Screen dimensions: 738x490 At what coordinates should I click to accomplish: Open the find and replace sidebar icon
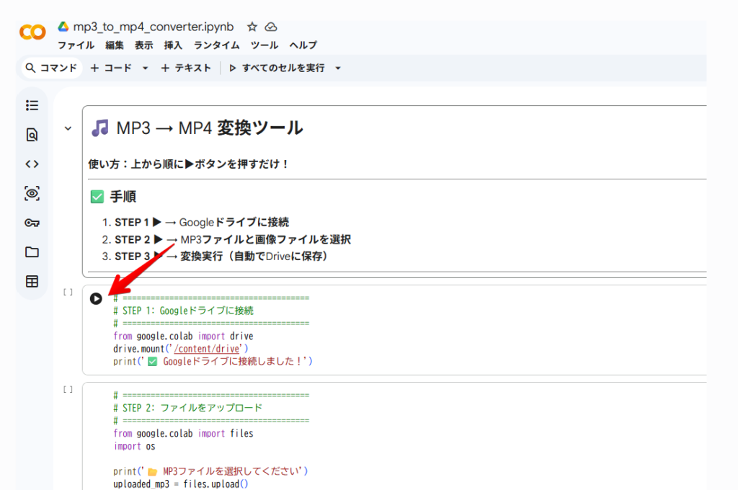click(x=32, y=135)
